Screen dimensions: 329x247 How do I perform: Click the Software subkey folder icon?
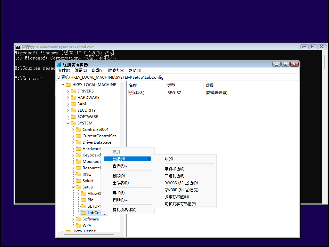(78, 219)
